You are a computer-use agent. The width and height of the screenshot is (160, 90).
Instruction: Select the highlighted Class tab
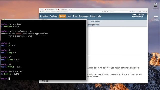[x=62, y=16]
